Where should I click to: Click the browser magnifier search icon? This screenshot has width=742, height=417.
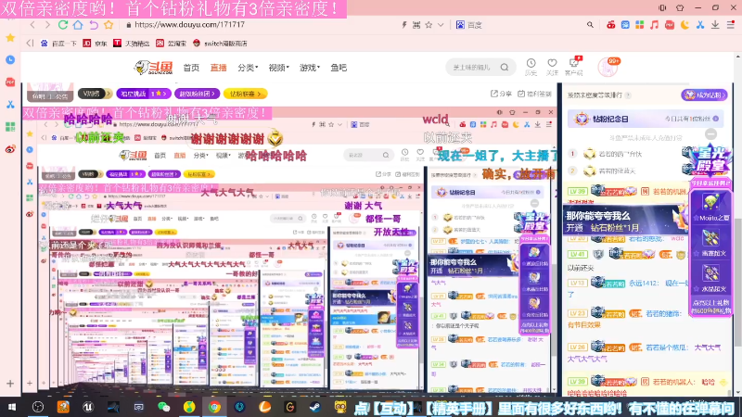(x=590, y=25)
